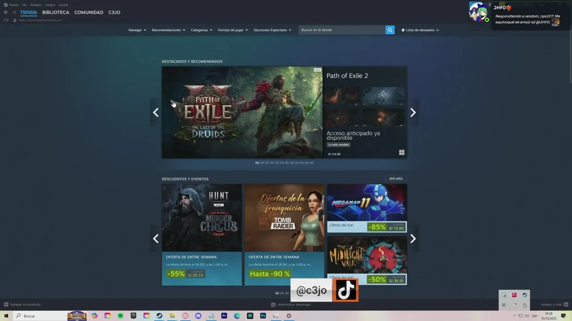Click the three-dots options button on the featured banner
572x321 pixels.
coord(317,70)
